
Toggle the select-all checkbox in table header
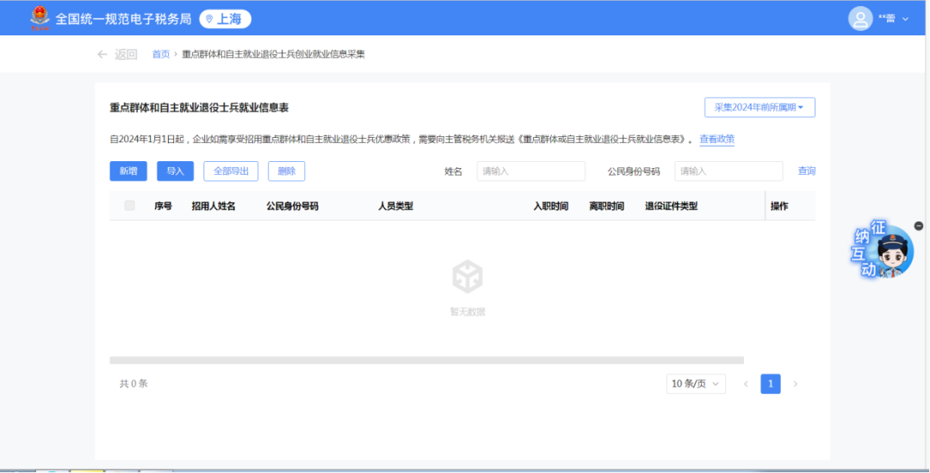130,206
